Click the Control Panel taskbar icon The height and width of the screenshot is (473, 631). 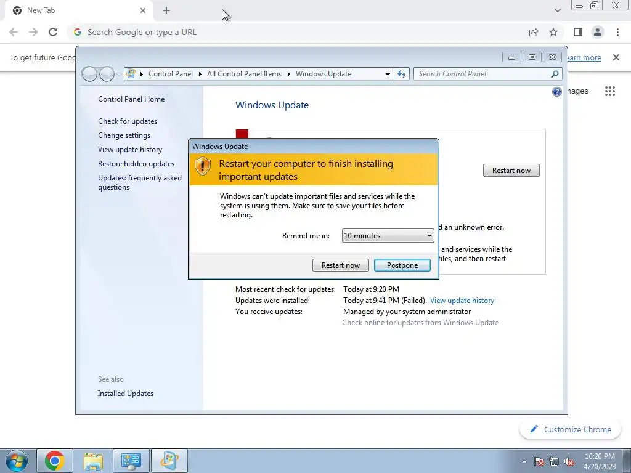(131, 461)
